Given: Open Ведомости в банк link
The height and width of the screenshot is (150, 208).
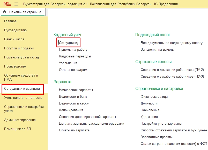Looking at the screenshot, I should click(73, 97).
